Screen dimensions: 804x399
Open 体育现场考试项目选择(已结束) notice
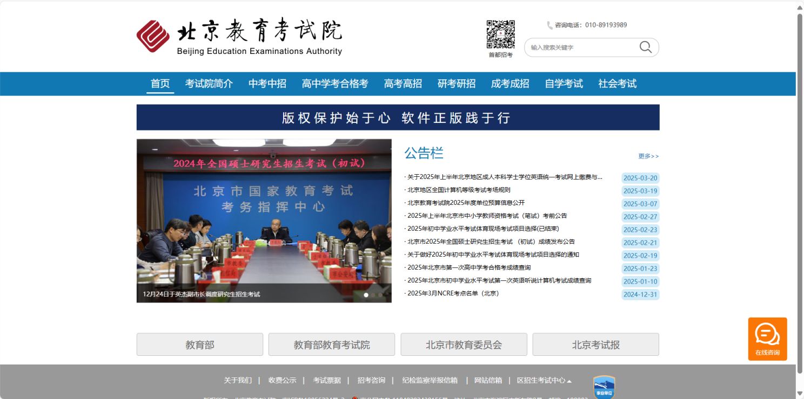point(483,229)
